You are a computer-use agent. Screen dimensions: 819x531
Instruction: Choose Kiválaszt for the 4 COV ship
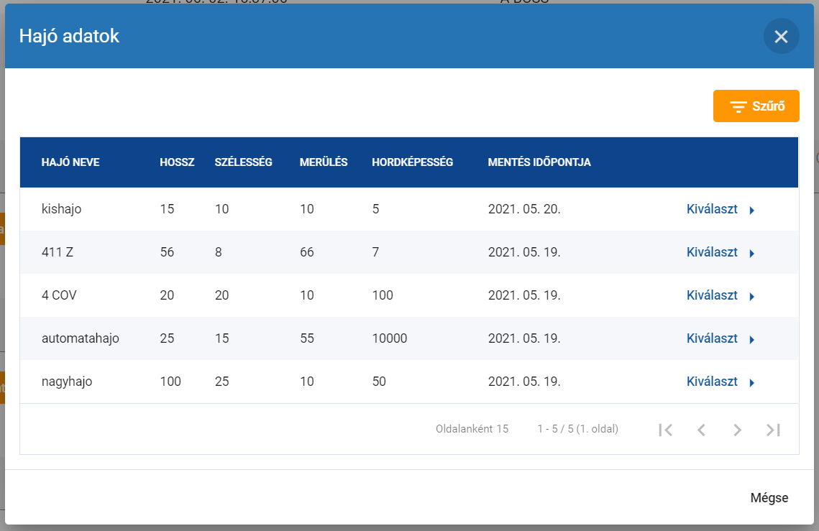(712, 295)
